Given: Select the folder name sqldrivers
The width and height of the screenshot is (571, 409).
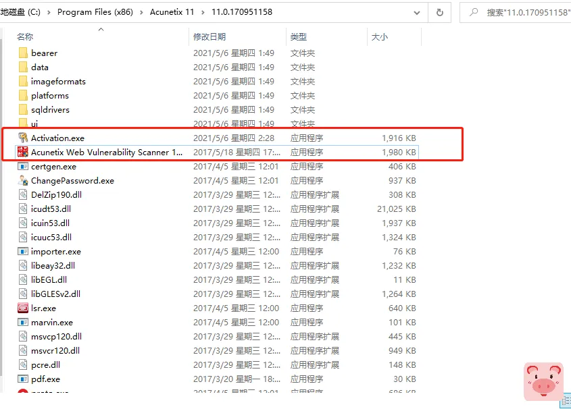Looking at the screenshot, I should (50, 110).
